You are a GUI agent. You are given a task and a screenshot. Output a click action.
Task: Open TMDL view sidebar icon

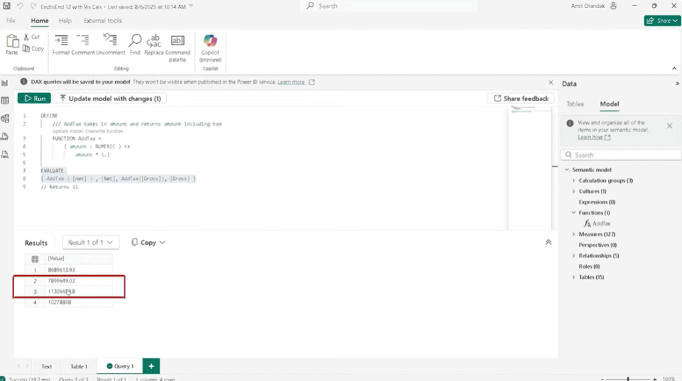click(5, 154)
